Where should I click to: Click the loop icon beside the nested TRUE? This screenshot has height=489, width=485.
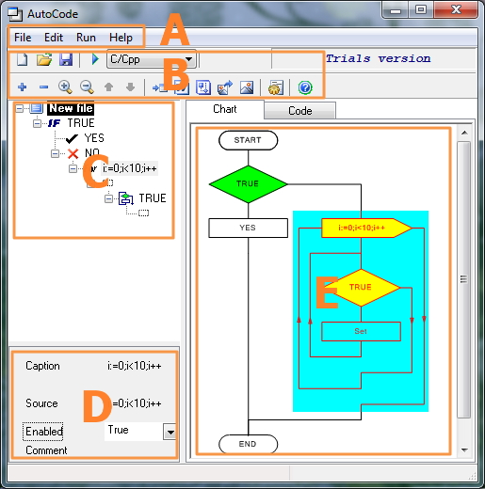(126, 198)
